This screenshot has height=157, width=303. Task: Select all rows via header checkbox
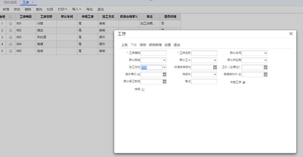[10, 17]
